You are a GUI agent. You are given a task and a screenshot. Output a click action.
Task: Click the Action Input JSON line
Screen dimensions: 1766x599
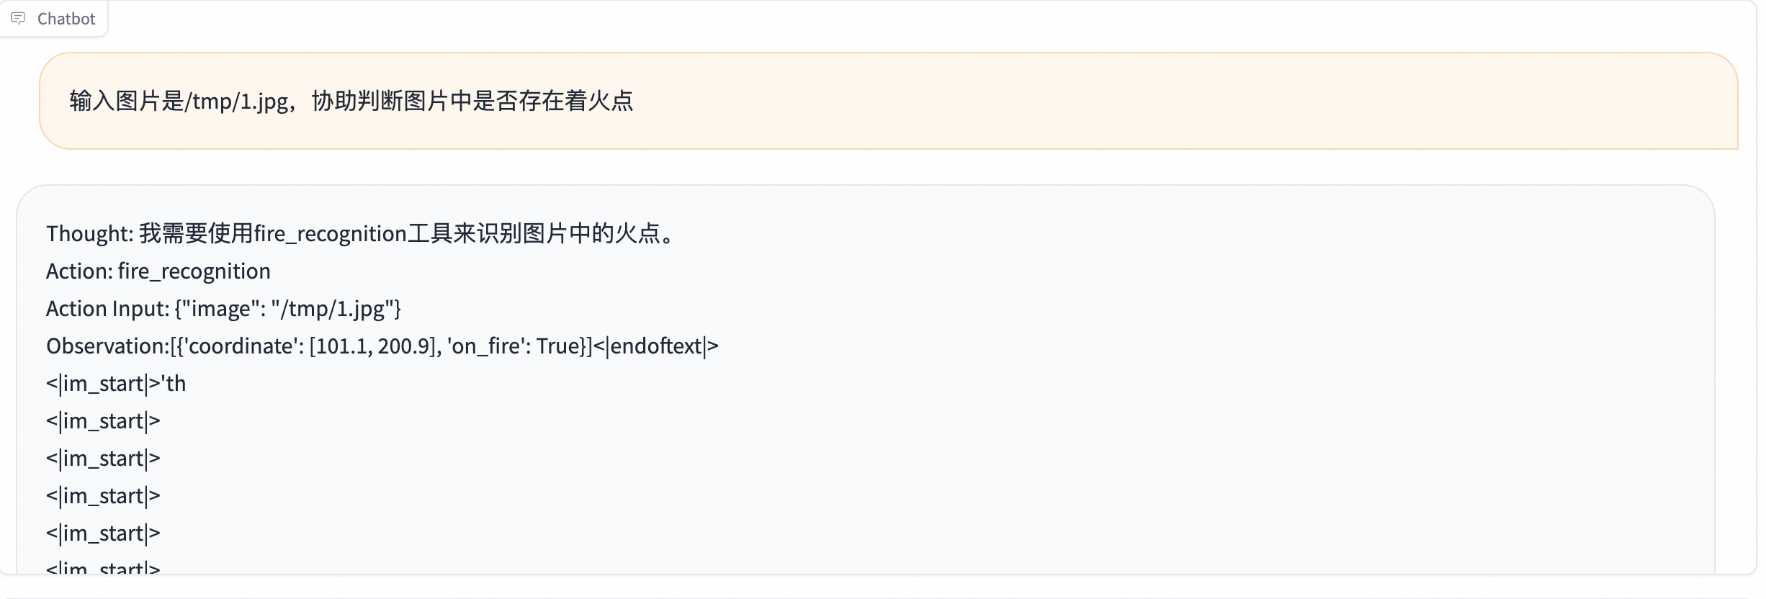(x=223, y=308)
